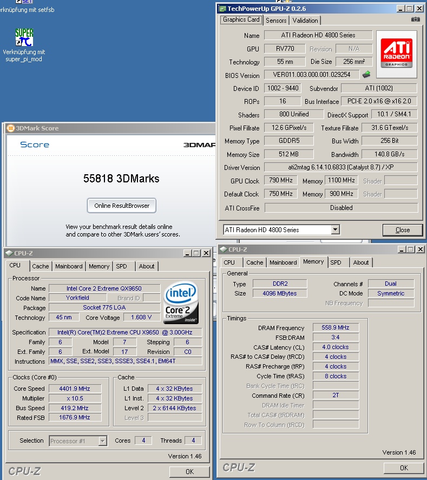
Task: Click the Instructions list MMX, SSE value
Action: (126, 361)
